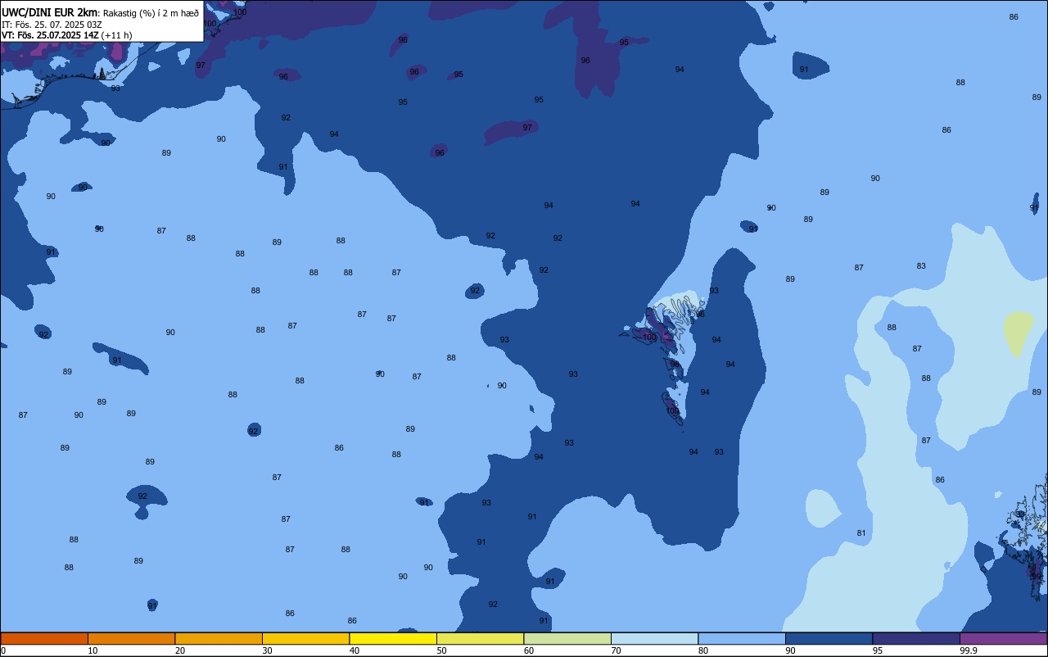Viewport: 1048px width, 657px height.
Task: Click the 90–95 dark blue legend swatch
Action: 829,638
